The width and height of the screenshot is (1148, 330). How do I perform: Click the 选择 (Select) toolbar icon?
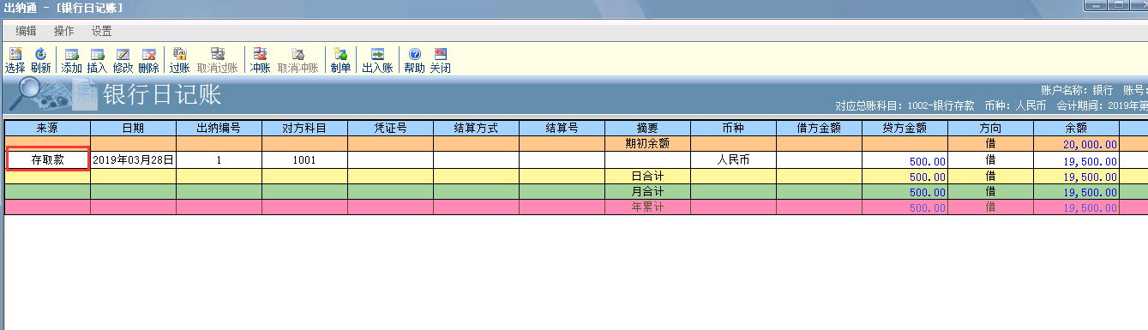tap(15, 60)
